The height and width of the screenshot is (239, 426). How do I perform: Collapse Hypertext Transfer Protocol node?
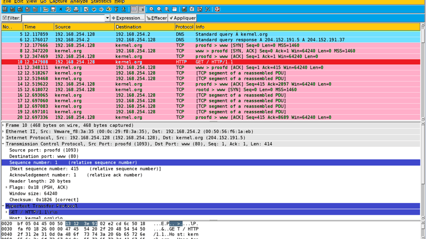click(x=3, y=206)
